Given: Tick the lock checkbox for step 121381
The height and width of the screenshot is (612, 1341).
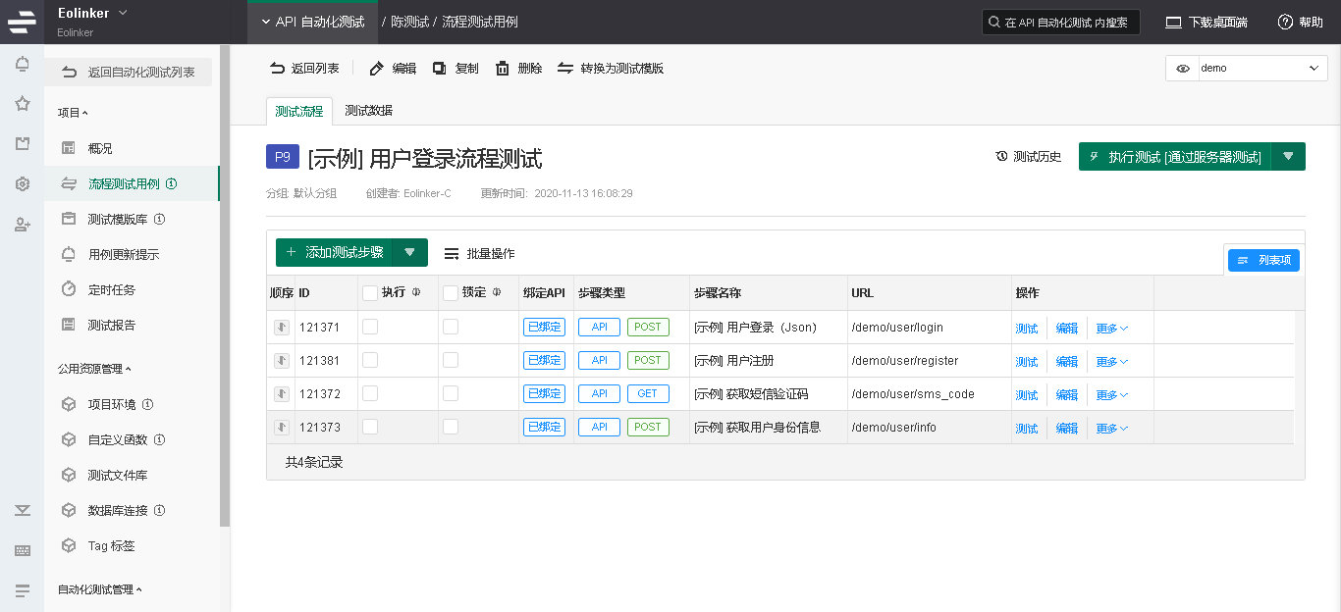Looking at the screenshot, I should tap(451, 361).
